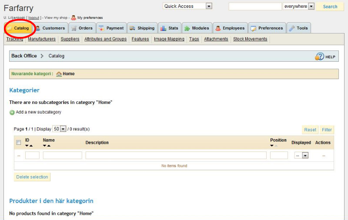
Task: Open the Tools tab
Action: click(x=298, y=28)
